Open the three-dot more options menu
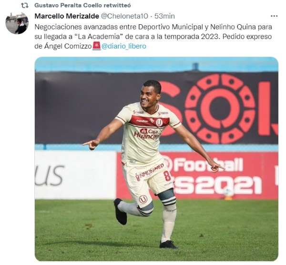 (x=274, y=16)
